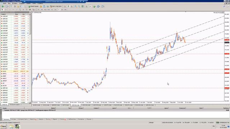The image size is (230, 129).
Task: Switch chart to bar chart mode icon
Action: 65,6
